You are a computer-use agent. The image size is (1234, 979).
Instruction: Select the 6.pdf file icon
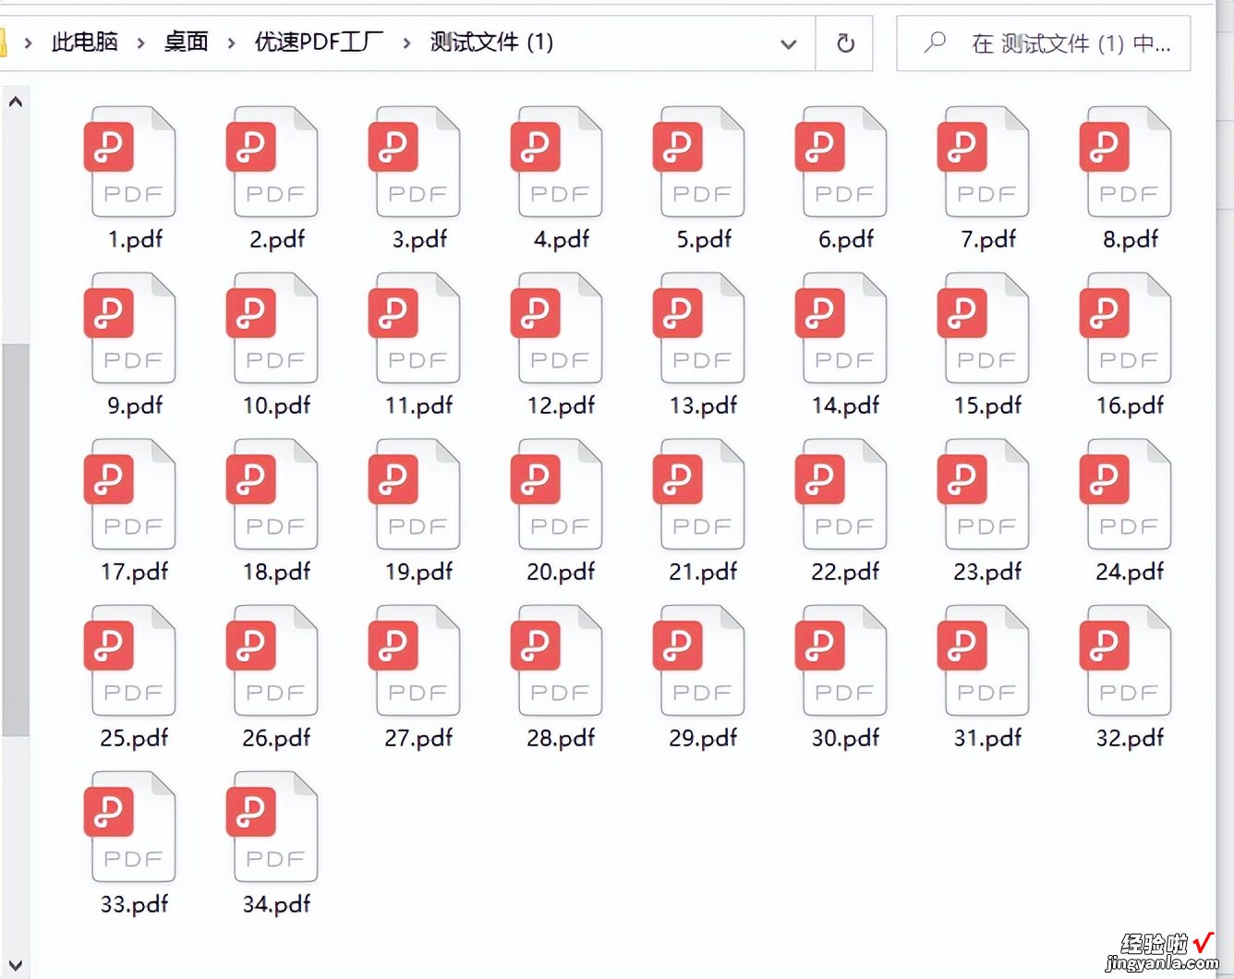841,162
